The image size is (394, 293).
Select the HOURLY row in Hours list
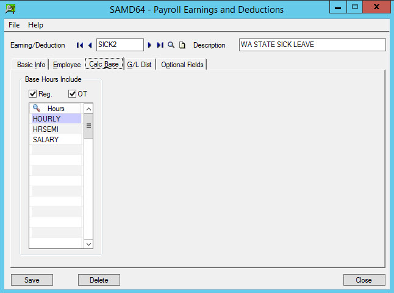coord(56,118)
